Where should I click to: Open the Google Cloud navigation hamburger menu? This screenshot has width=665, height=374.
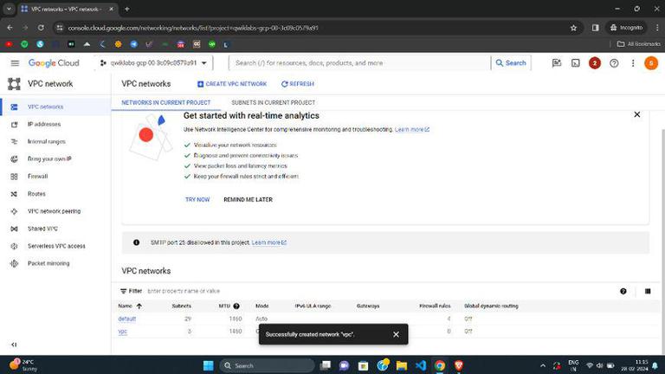pyautogui.click(x=15, y=63)
